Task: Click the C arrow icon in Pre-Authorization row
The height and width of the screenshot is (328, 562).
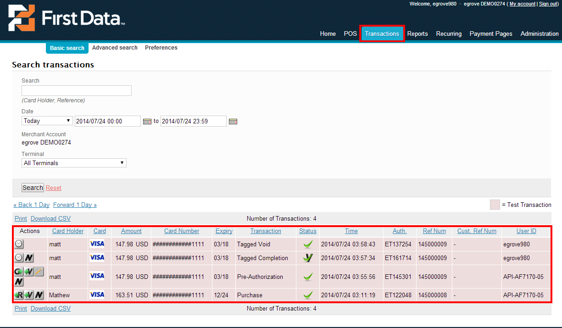Action: pos(19,272)
